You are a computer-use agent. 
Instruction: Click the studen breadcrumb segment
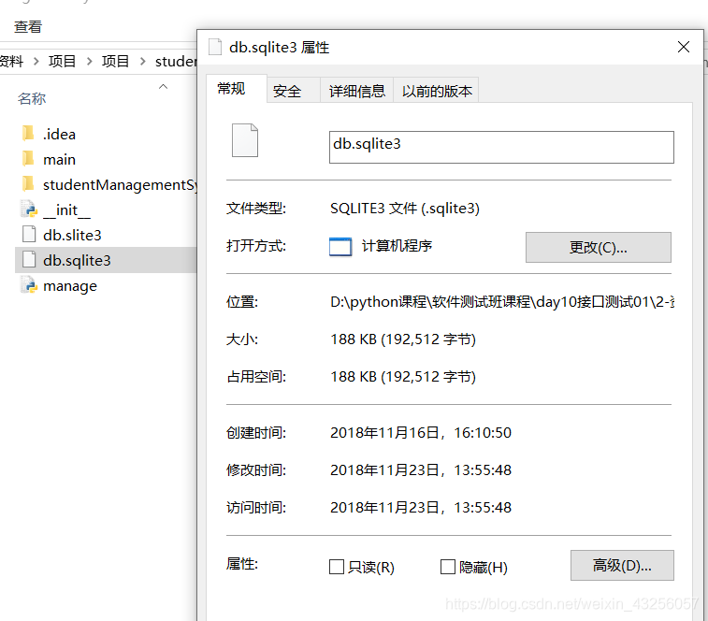click(x=176, y=61)
